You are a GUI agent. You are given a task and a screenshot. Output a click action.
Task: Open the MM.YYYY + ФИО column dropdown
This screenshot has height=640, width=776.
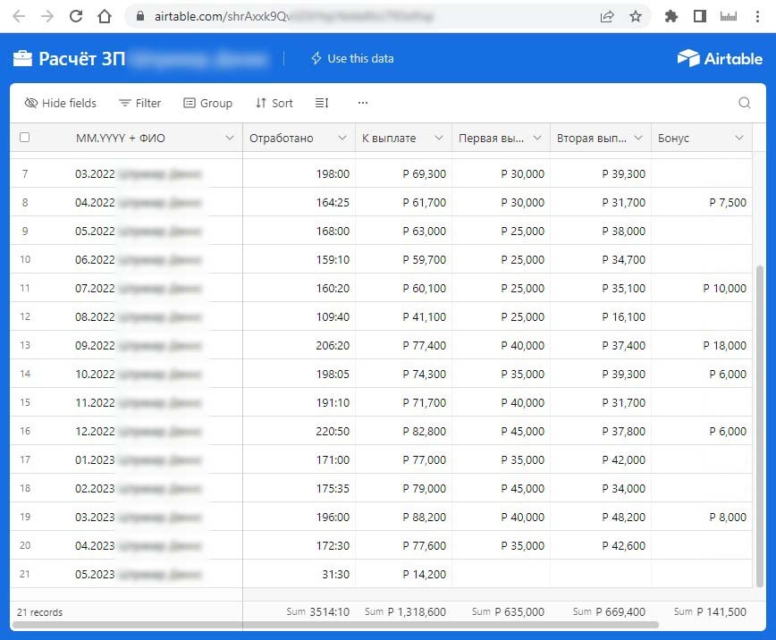point(230,137)
